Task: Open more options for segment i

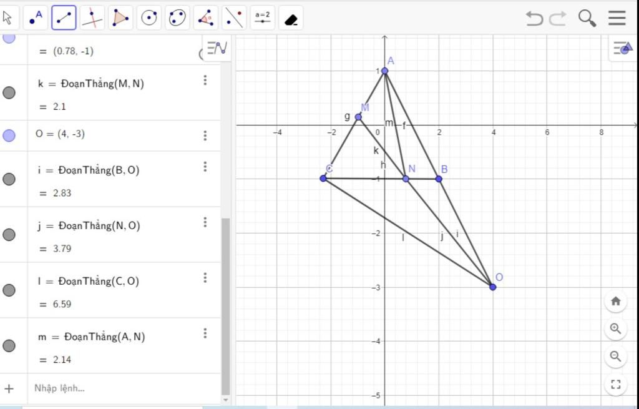Action: tap(205, 166)
